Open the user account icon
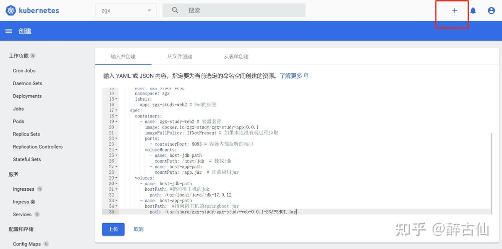This screenshot has width=502, height=249. click(x=491, y=10)
